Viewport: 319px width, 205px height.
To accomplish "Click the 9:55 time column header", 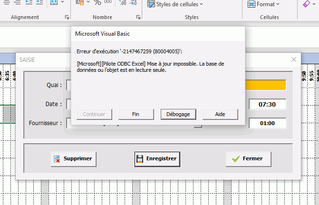I will (311, 76).
